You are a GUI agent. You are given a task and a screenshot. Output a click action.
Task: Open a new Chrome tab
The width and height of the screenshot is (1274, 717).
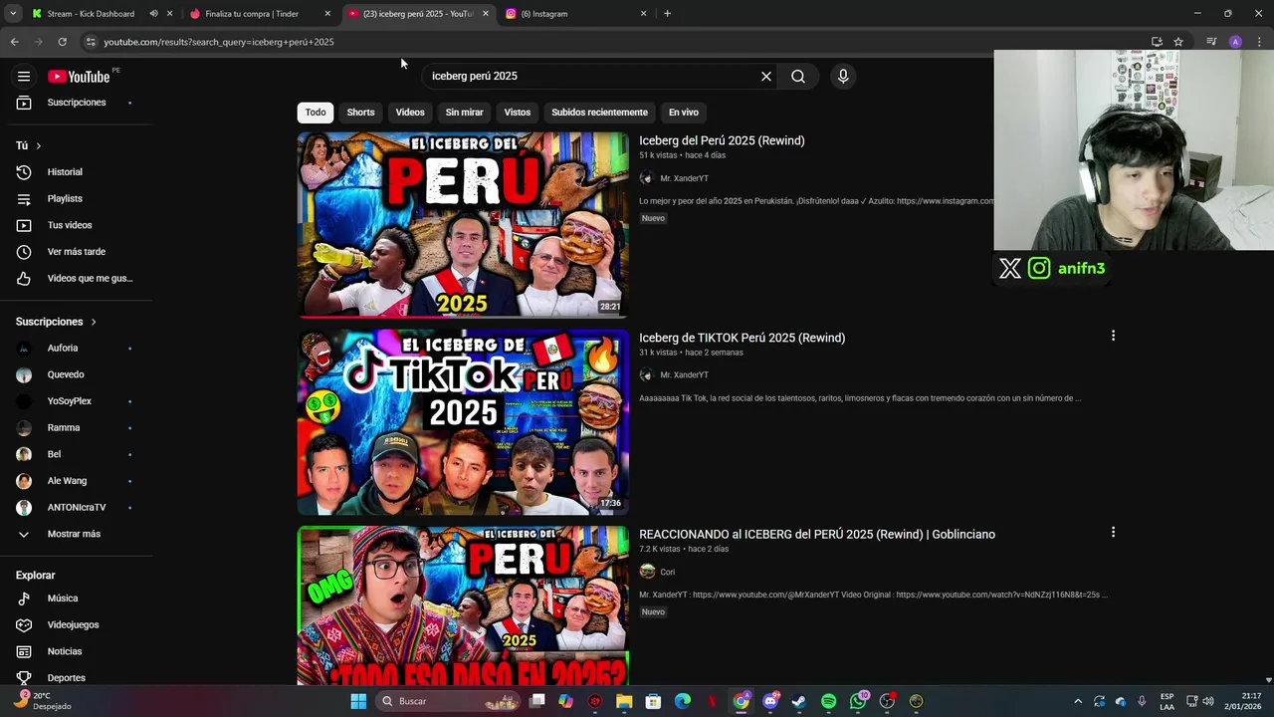[x=667, y=14]
